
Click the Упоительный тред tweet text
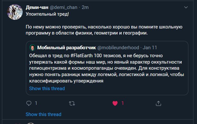tap(47, 14)
